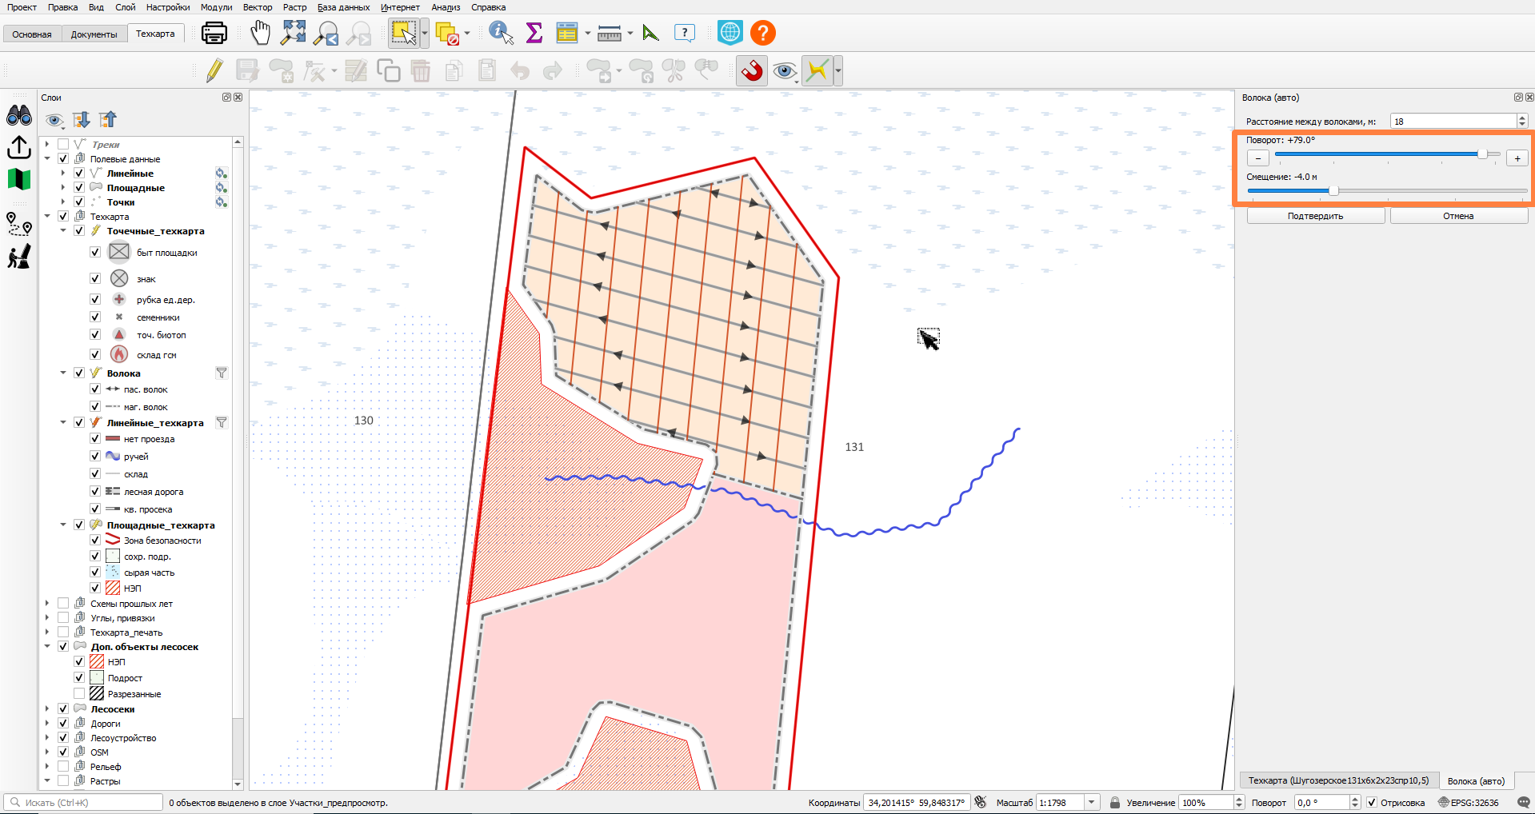The image size is (1535, 814).
Task: Toggle the Отрисовка render checkbox
Action: [x=1372, y=803]
